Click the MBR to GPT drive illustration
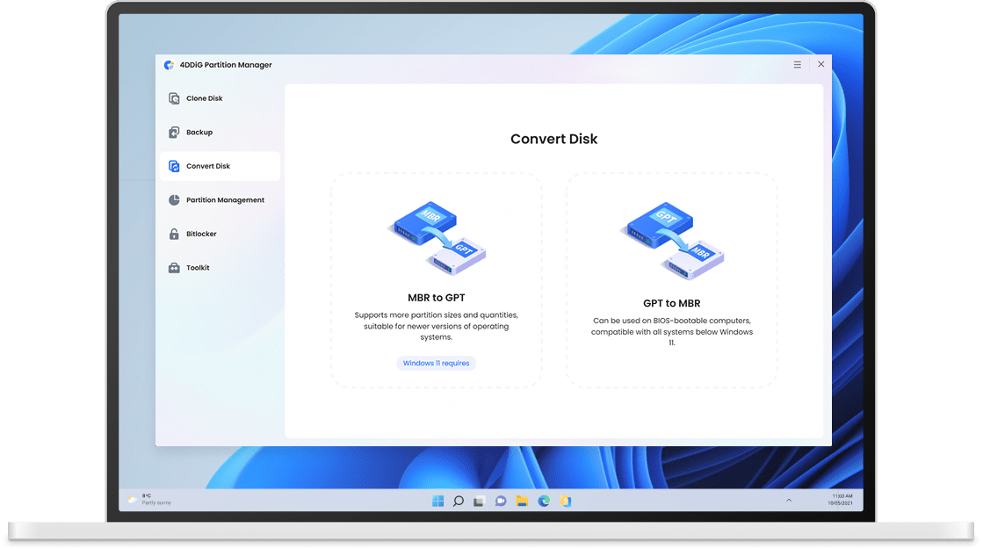This screenshot has width=983, height=549. [437, 238]
